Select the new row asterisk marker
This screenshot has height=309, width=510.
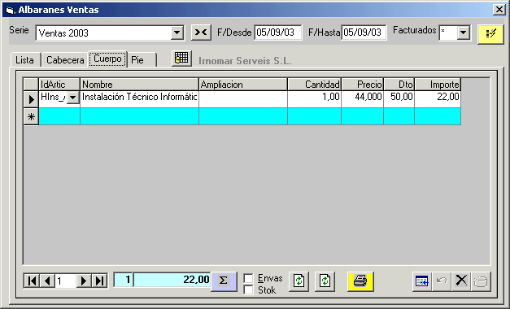point(31,116)
